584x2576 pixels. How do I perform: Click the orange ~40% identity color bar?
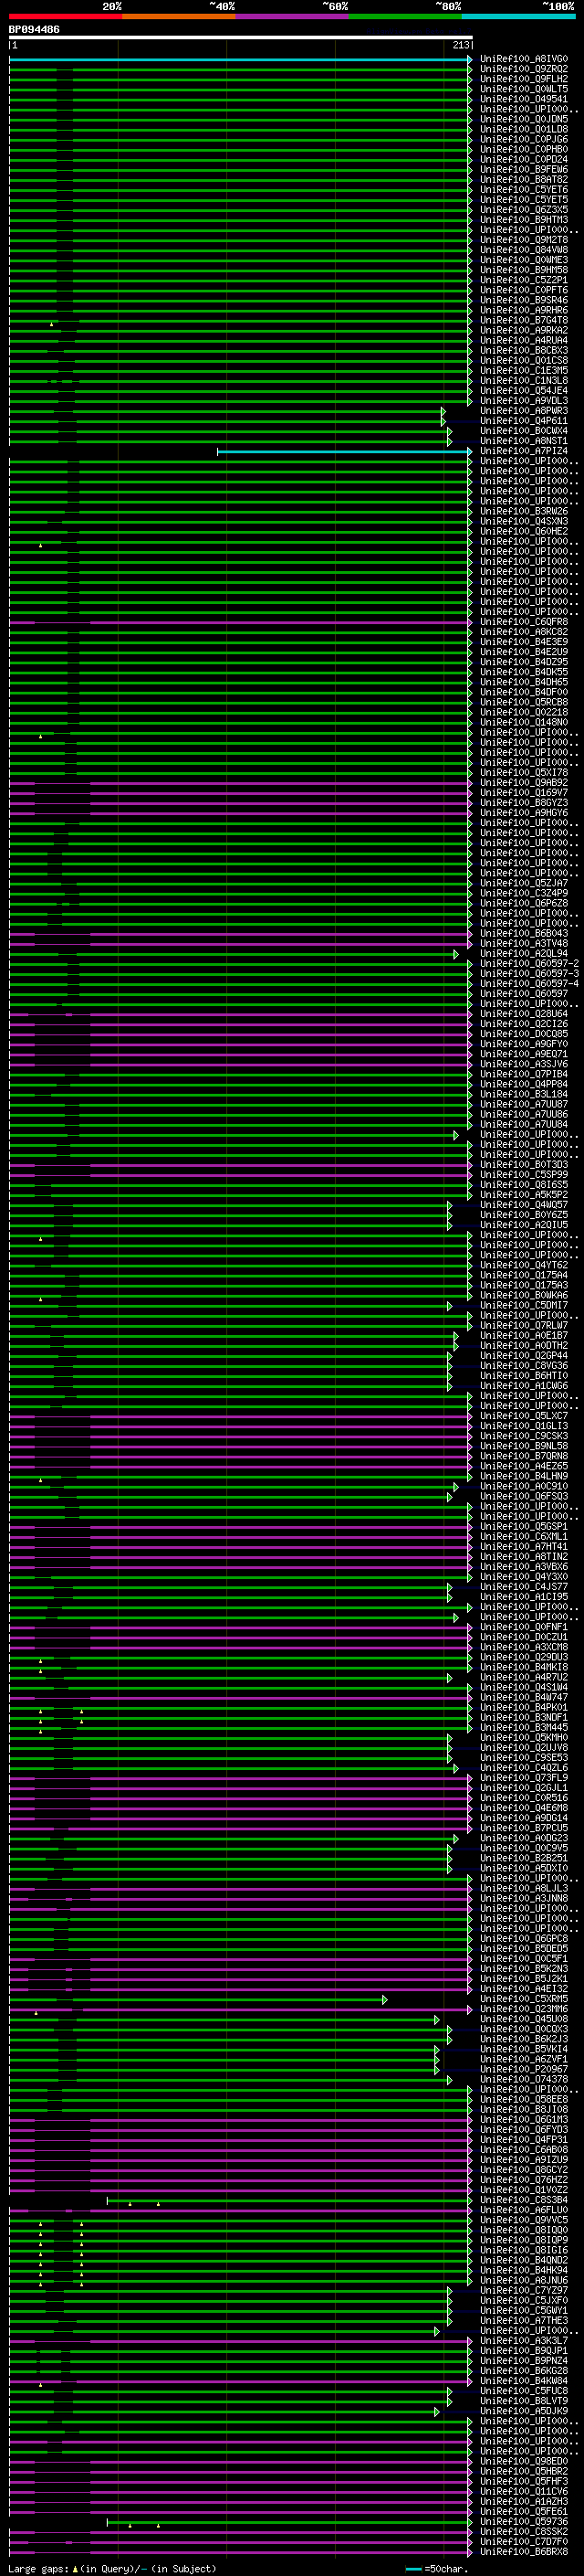point(179,16)
